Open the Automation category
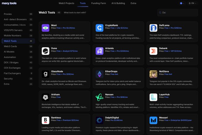 tap(18, 57)
